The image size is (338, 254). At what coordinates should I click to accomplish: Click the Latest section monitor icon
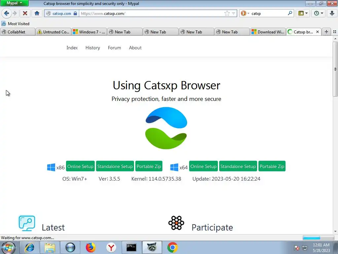pos(27,223)
